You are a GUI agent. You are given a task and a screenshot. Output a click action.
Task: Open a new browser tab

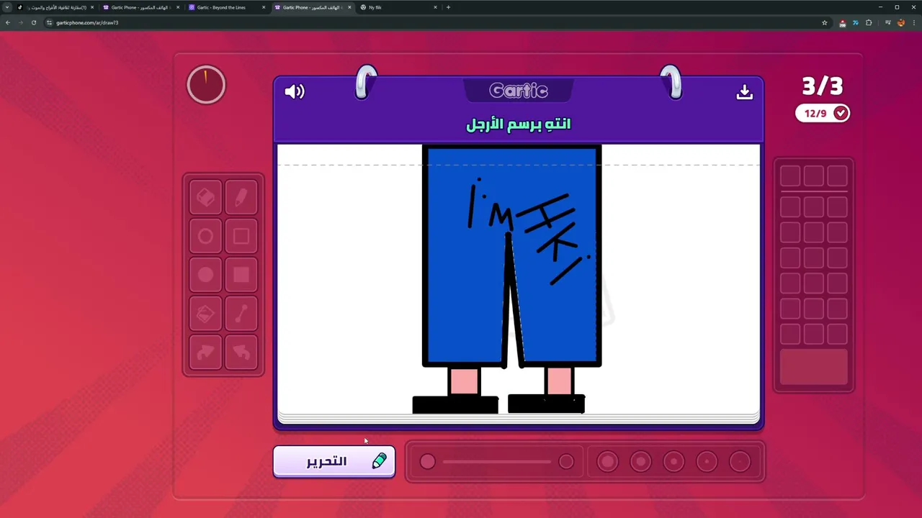448,7
